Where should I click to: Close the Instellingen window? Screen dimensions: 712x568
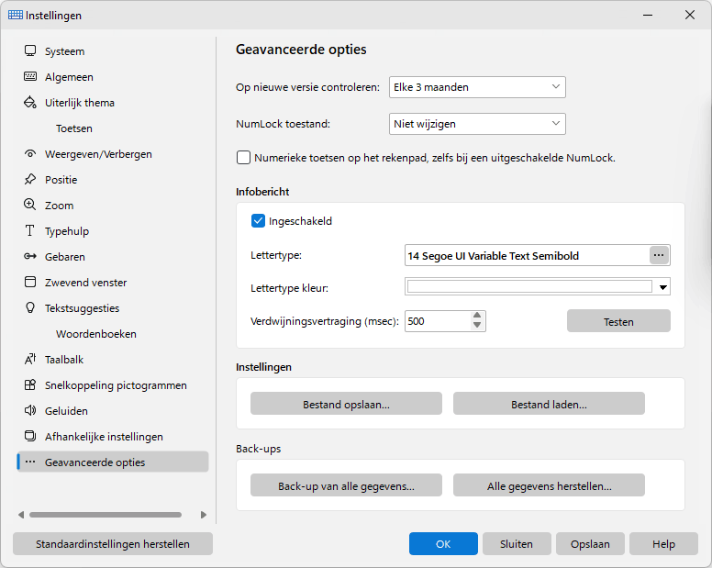pos(690,15)
